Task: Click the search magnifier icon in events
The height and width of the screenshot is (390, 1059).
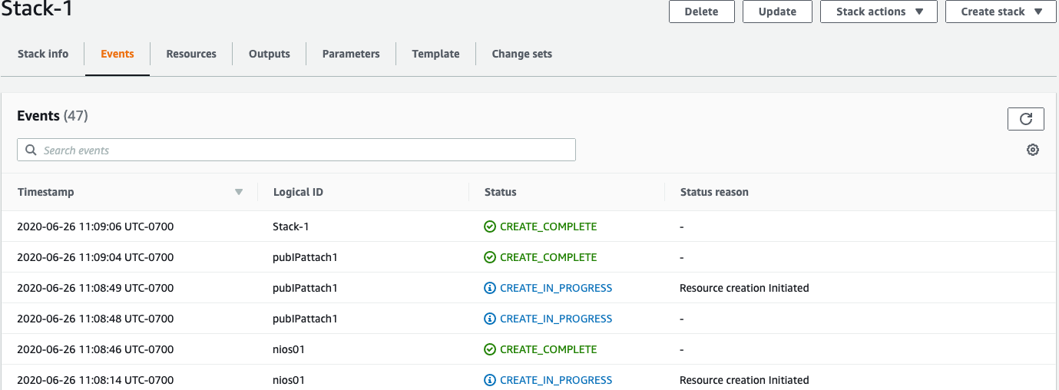Action: (x=31, y=150)
